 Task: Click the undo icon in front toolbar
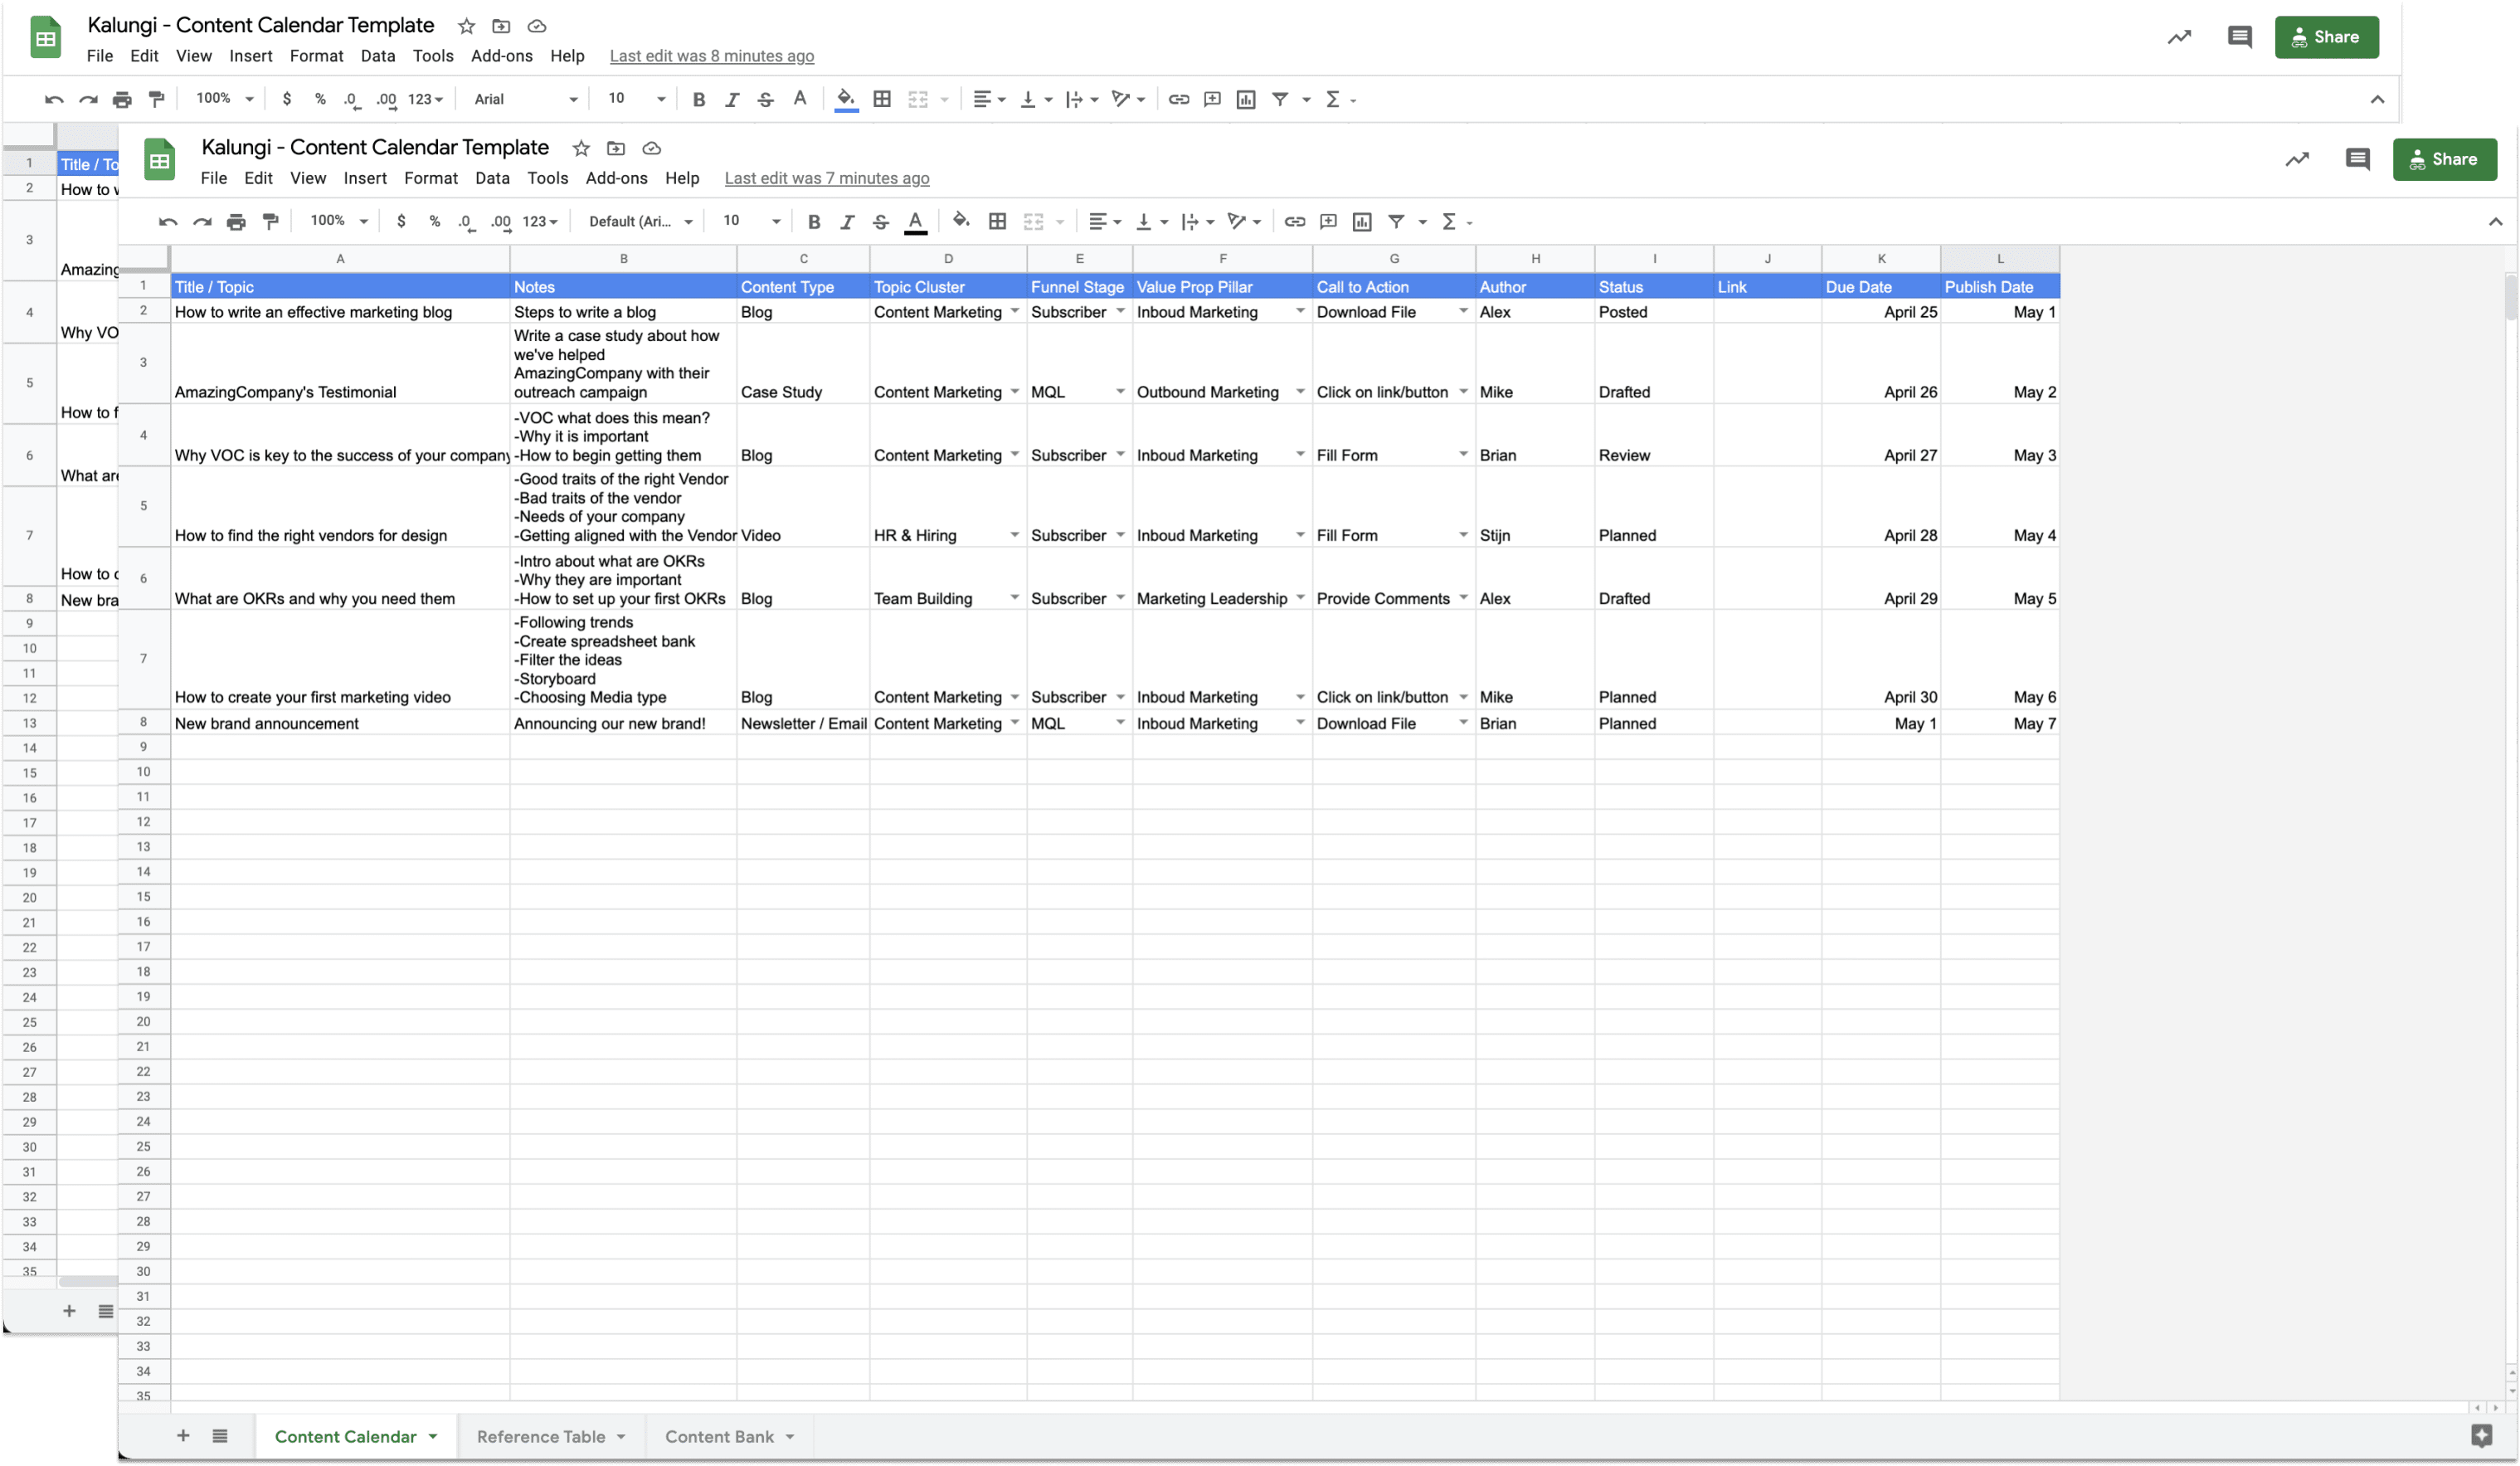click(x=168, y=222)
